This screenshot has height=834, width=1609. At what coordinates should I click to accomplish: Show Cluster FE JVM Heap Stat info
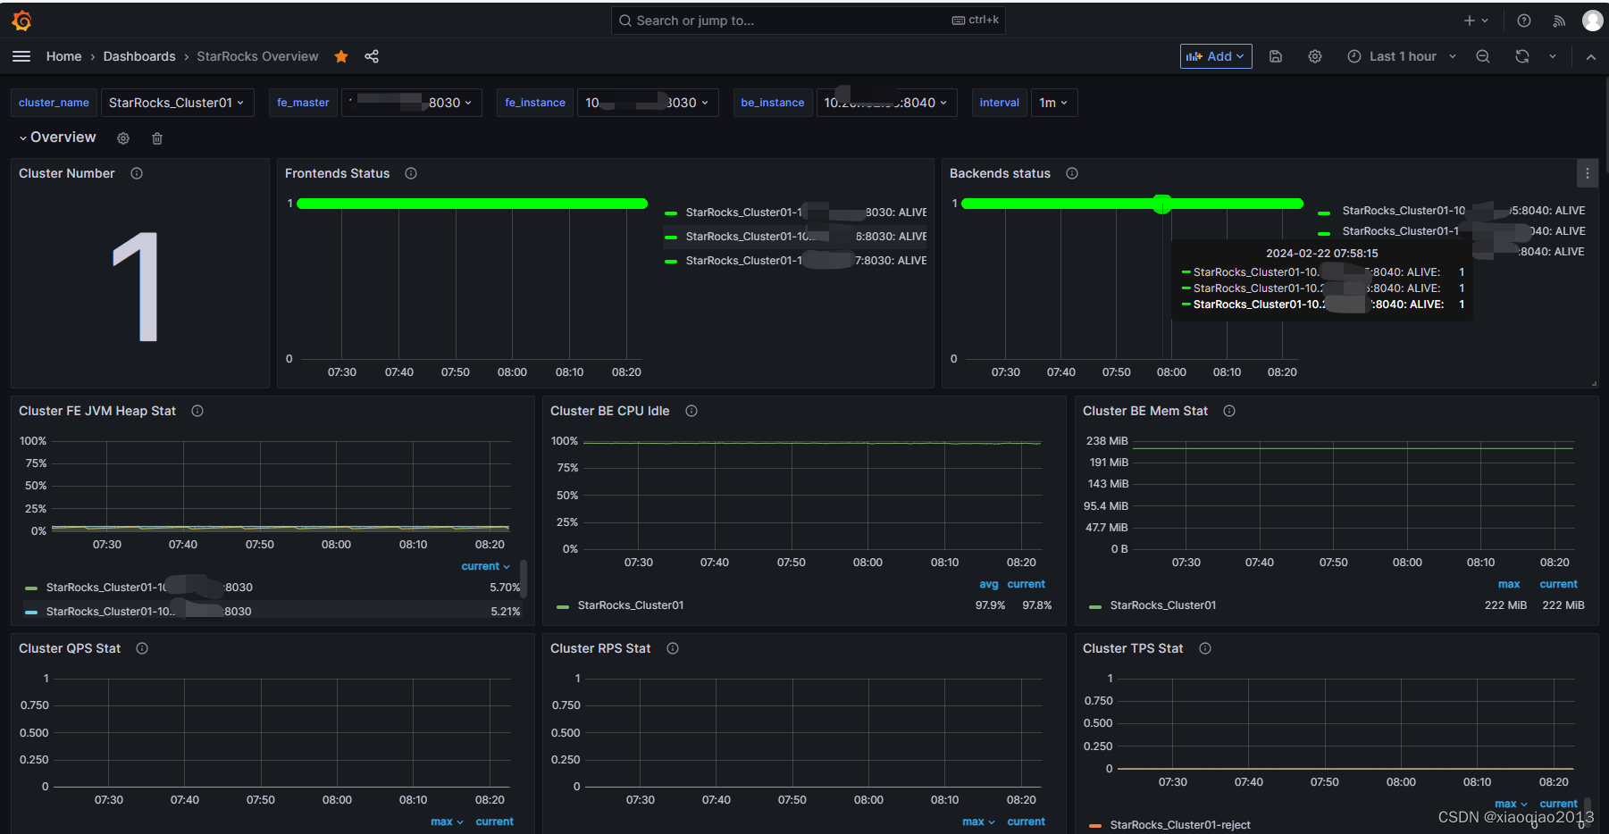[197, 411]
